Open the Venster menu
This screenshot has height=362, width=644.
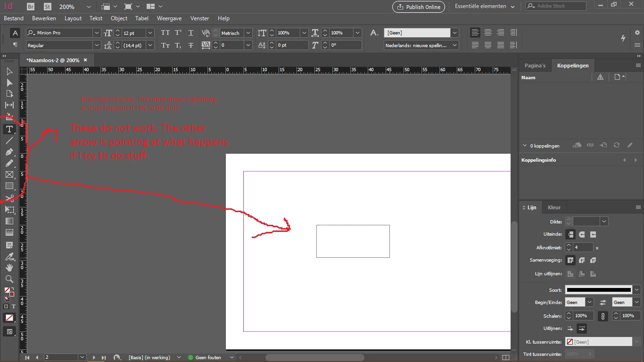click(200, 18)
